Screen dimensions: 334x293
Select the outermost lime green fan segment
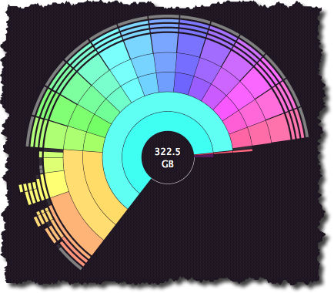(55, 134)
